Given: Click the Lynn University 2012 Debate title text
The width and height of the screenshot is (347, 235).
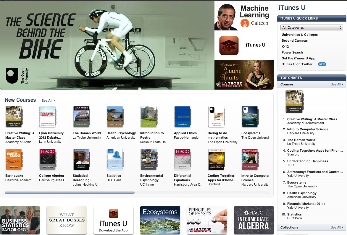Looking at the screenshot, I should click(51, 135).
